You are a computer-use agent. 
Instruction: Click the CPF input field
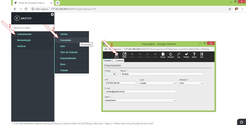(120, 83)
